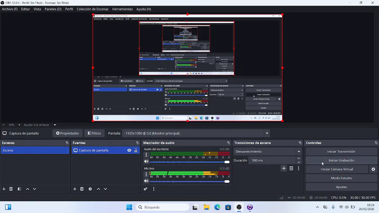The height and width of the screenshot is (213, 379).
Task: Open Microsoft Edge from taskbar
Action: tap(217, 207)
